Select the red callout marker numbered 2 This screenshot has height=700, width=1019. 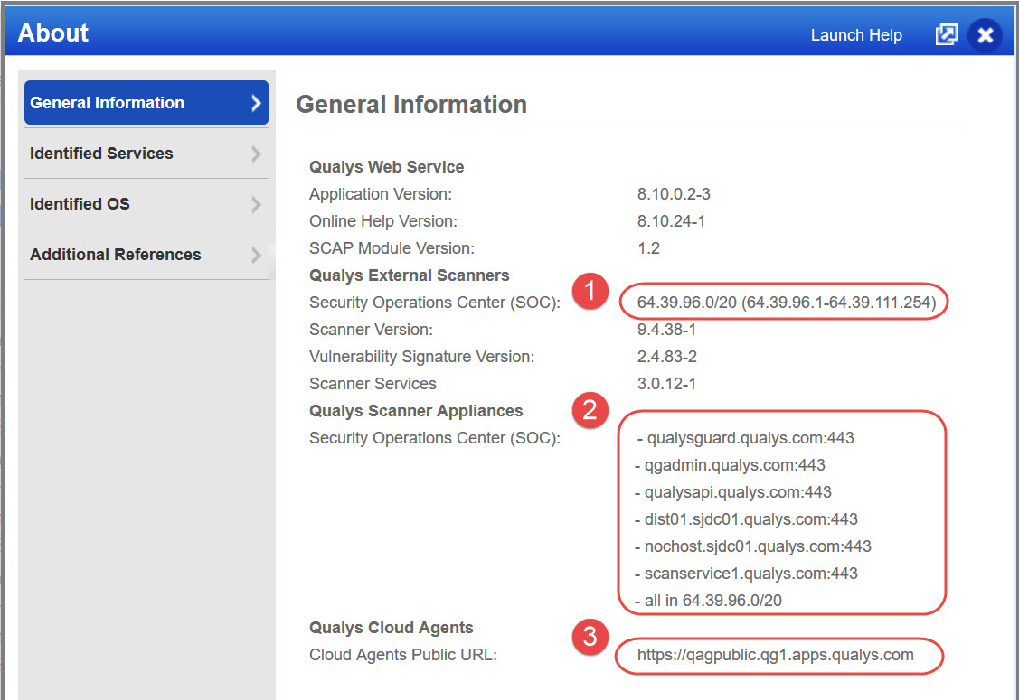click(590, 411)
